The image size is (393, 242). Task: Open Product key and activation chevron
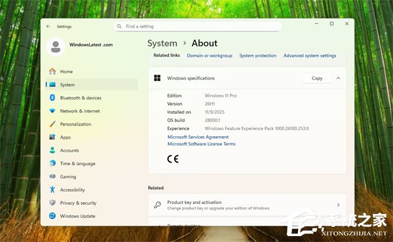[x=339, y=205]
